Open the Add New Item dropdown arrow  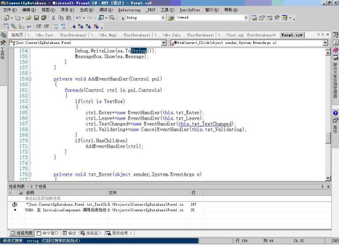[23, 18]
